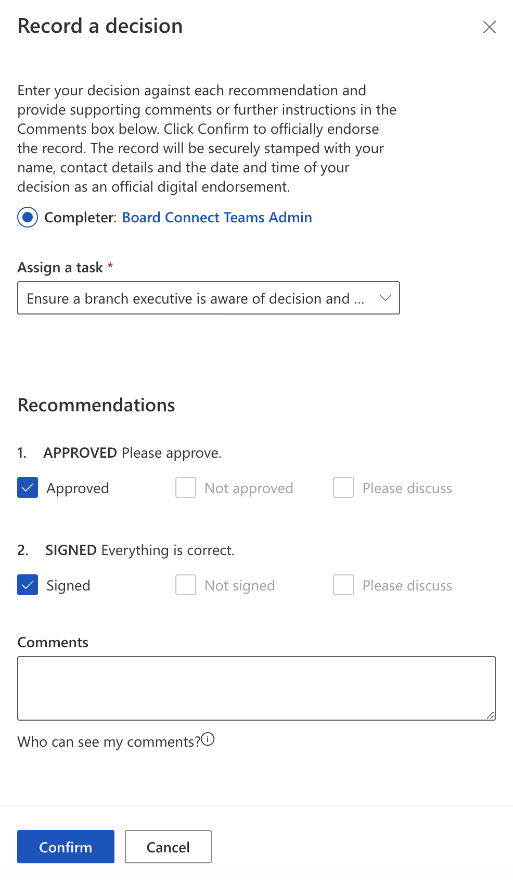Select the Completer radio button

click(28, 217)
